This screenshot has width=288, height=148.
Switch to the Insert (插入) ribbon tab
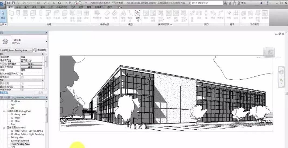click(x=34, y=7)
